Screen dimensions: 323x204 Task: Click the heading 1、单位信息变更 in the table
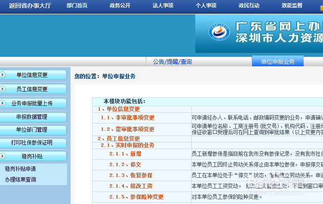(119, 109)
